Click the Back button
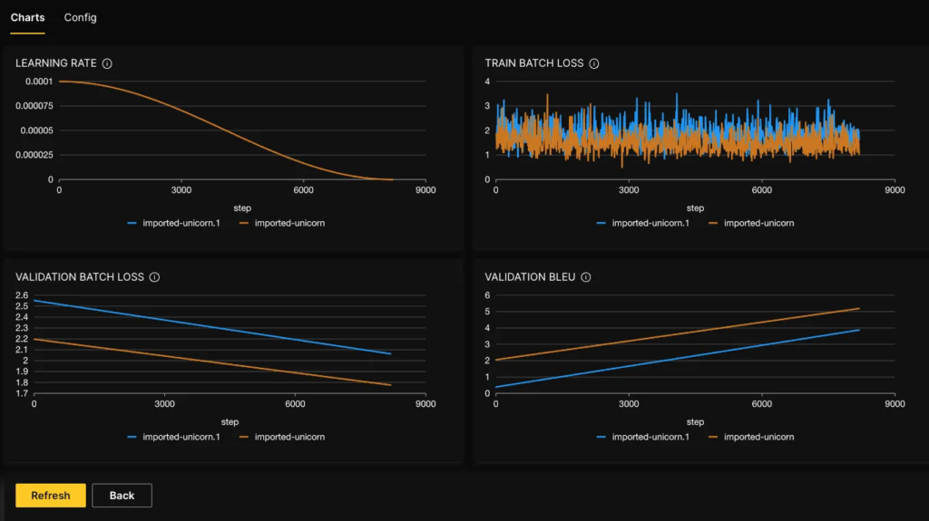This screenshot has height=521, width=929. coord(122,496)
